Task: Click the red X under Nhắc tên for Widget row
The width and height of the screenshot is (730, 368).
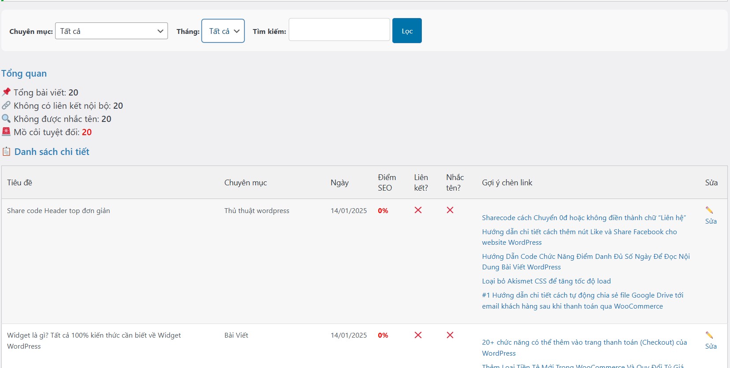Action: point(450,335)
